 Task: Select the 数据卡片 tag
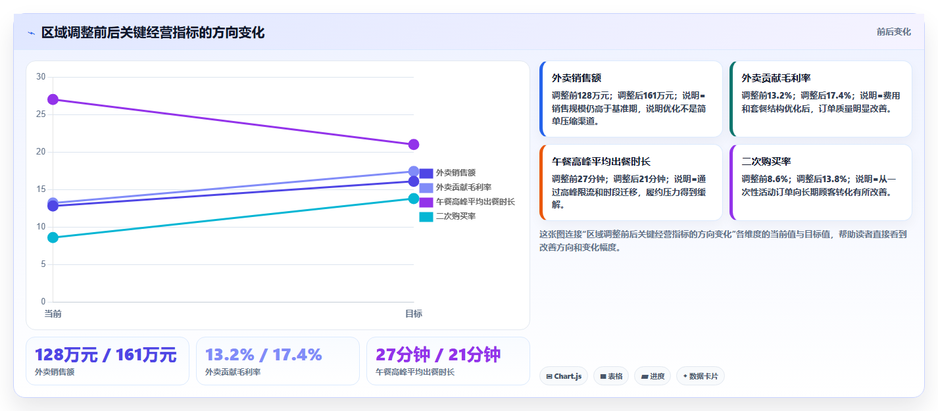coord(700,376)
